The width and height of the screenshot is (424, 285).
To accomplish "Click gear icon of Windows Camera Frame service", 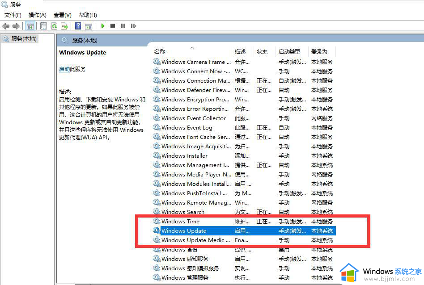I will [x=157, y=62].
